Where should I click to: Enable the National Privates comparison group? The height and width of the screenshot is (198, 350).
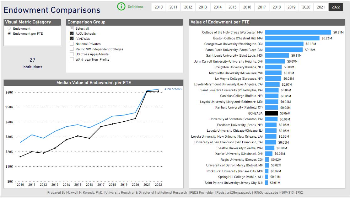click(x=72, y=44)
